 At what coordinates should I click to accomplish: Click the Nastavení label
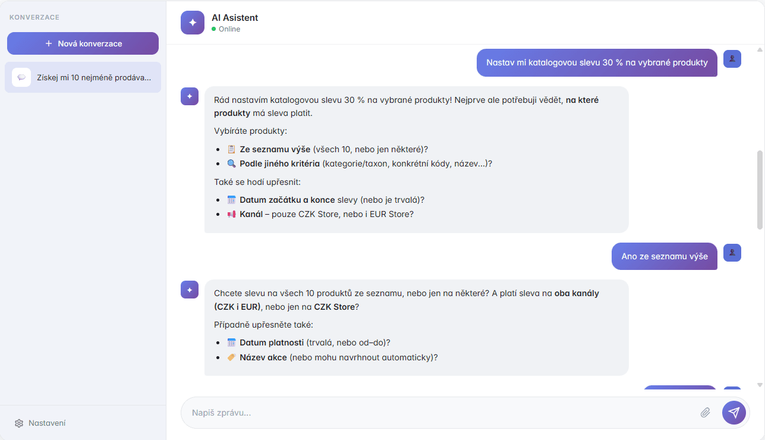pyautogui.click(x=46, y=423)
